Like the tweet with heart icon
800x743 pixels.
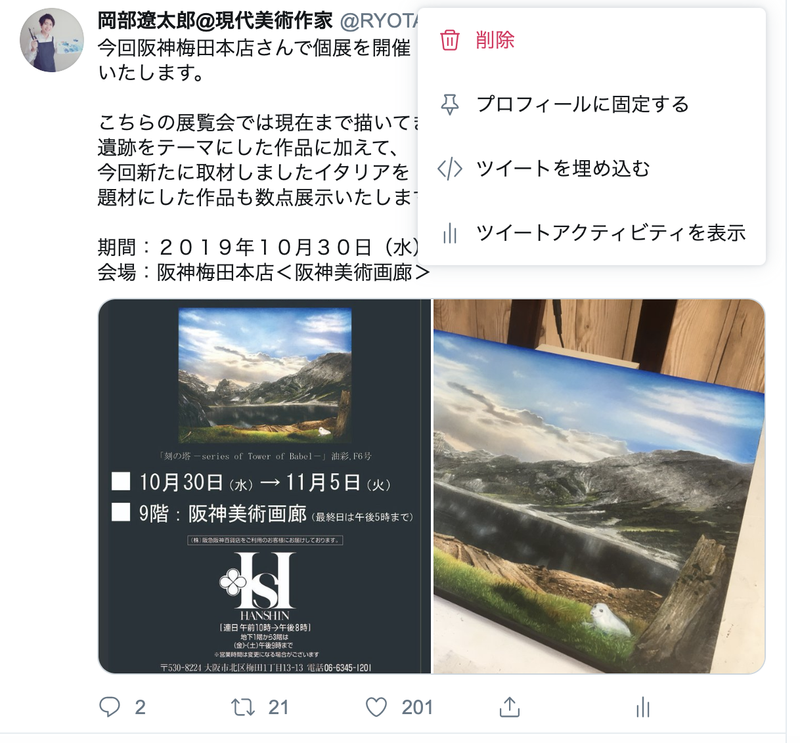point(376,707)
